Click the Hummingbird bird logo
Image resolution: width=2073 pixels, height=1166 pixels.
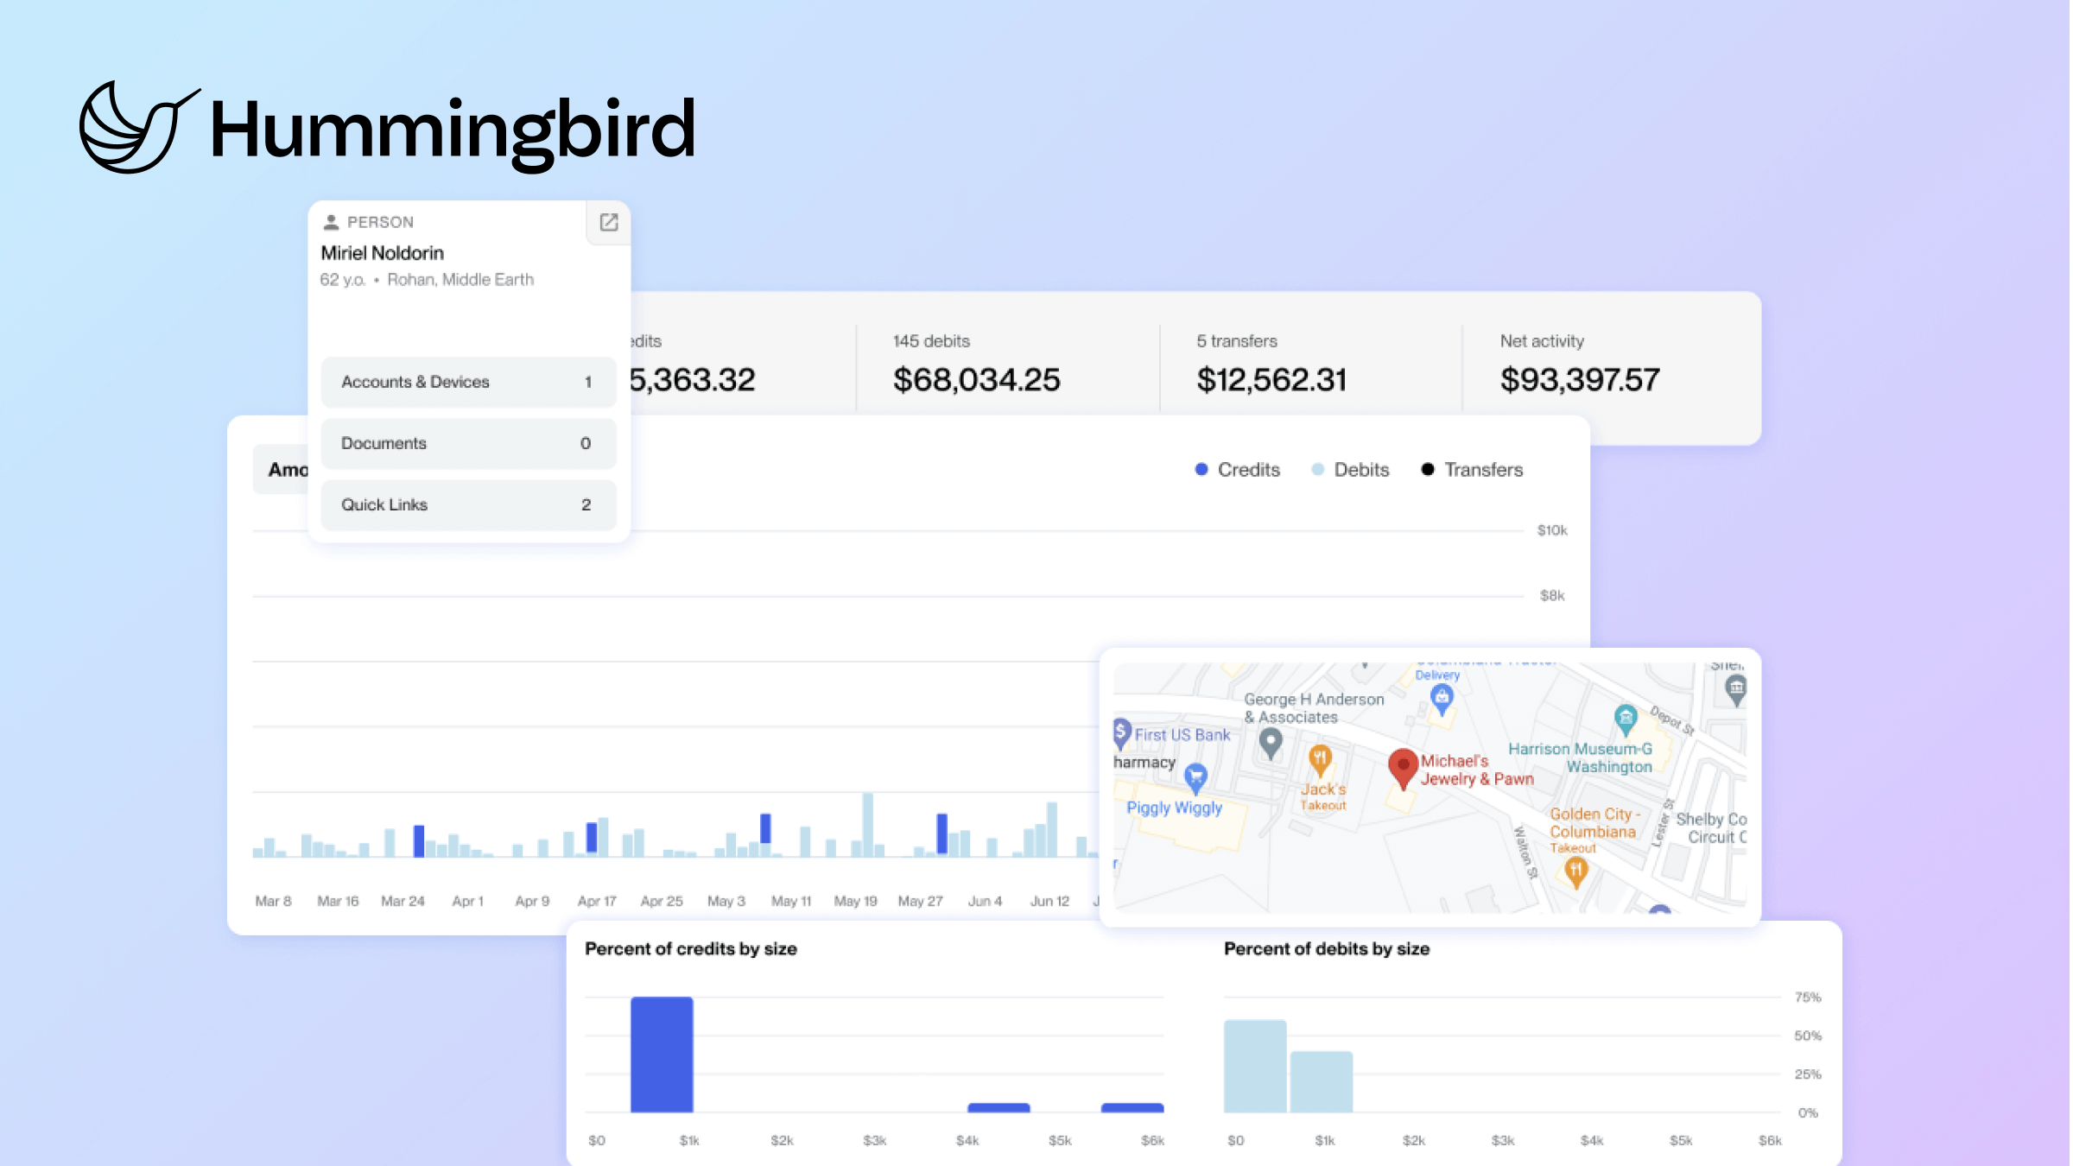coord(139,127)
